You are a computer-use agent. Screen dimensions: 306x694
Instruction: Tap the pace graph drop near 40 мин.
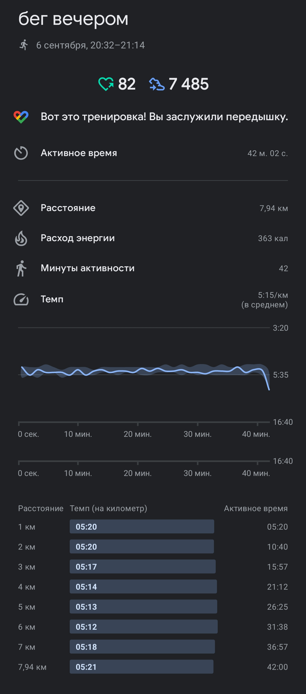point(267,380)
